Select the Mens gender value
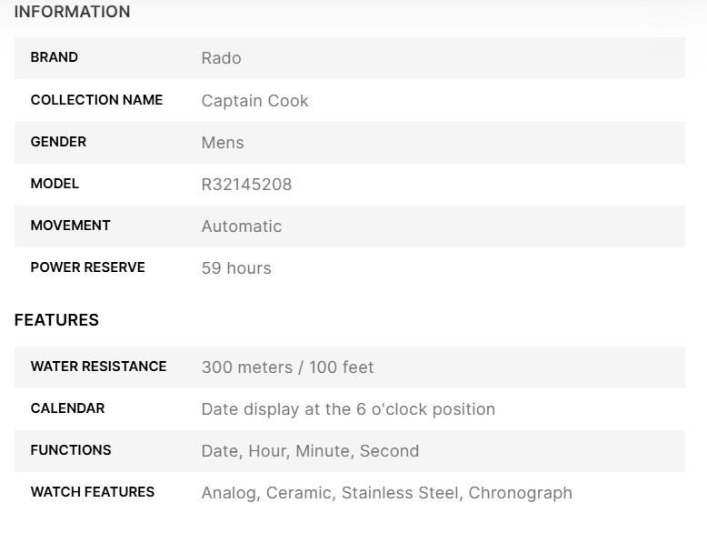 point(223,143)
